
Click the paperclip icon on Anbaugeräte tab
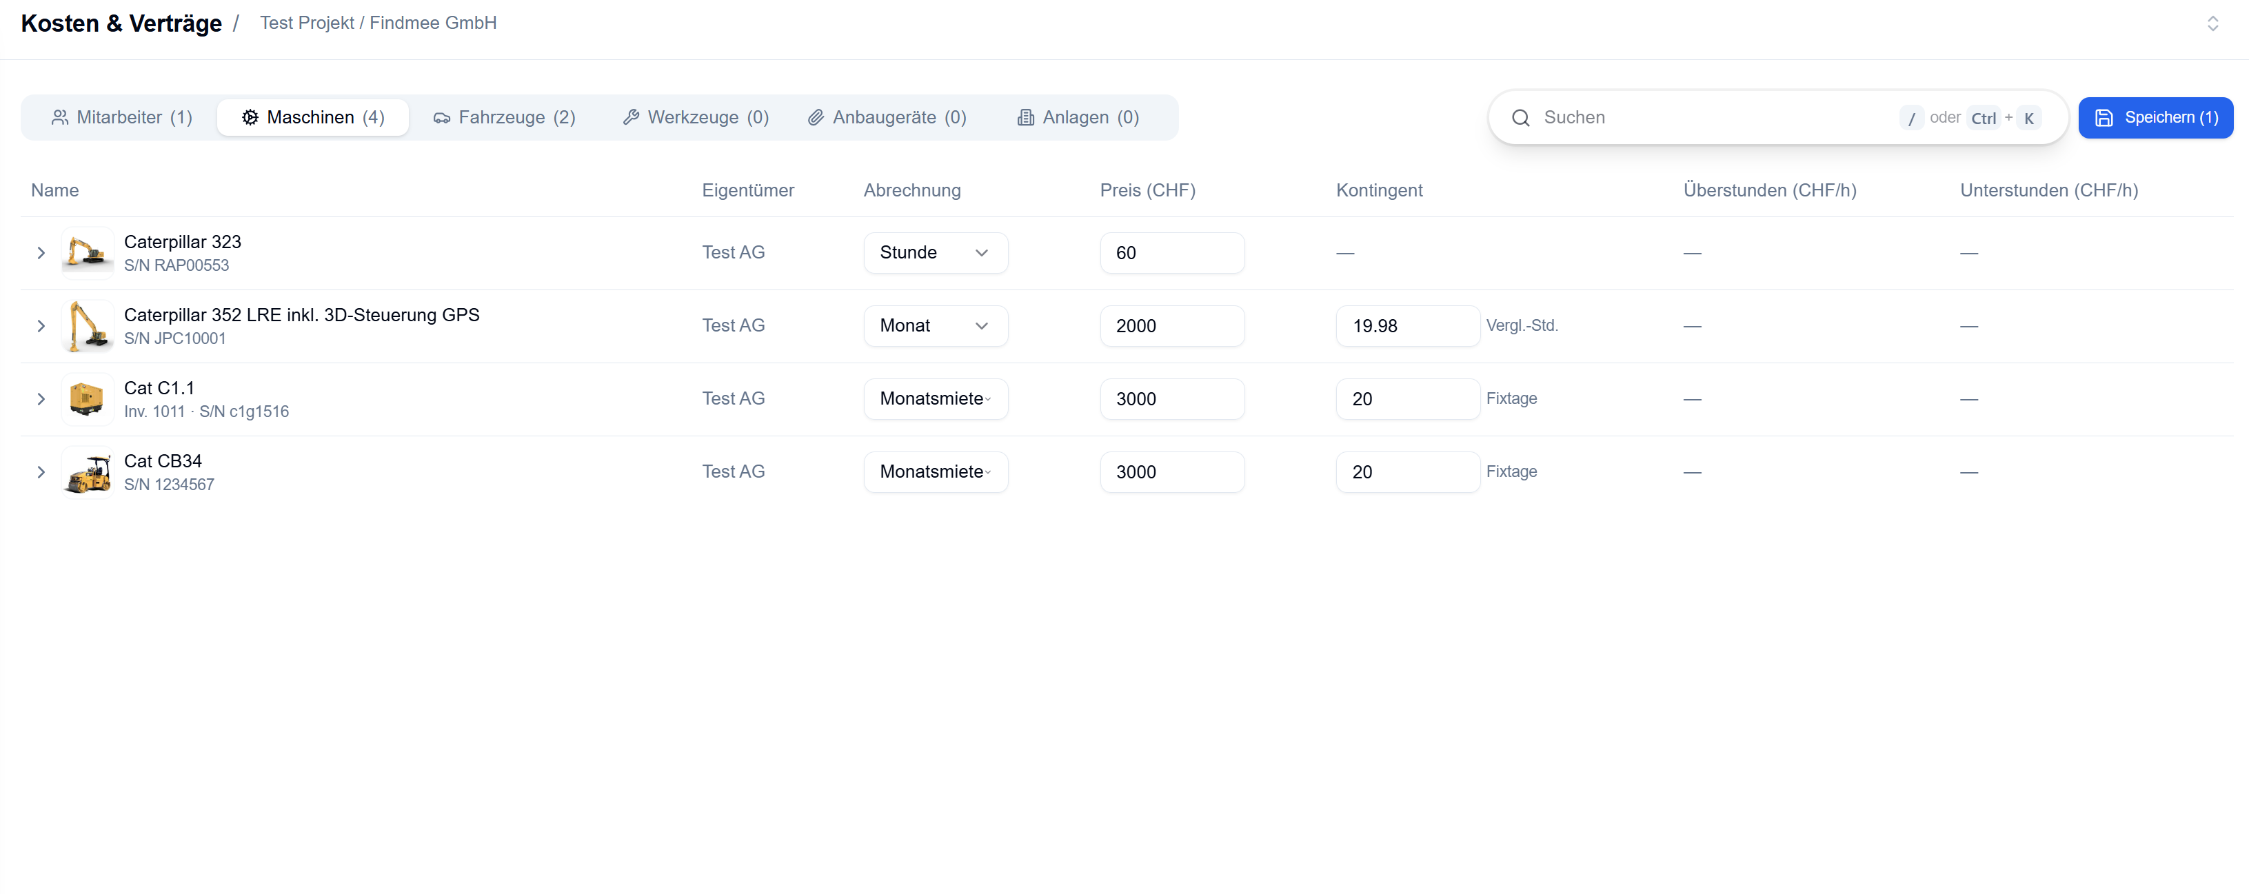pos(816,117)
